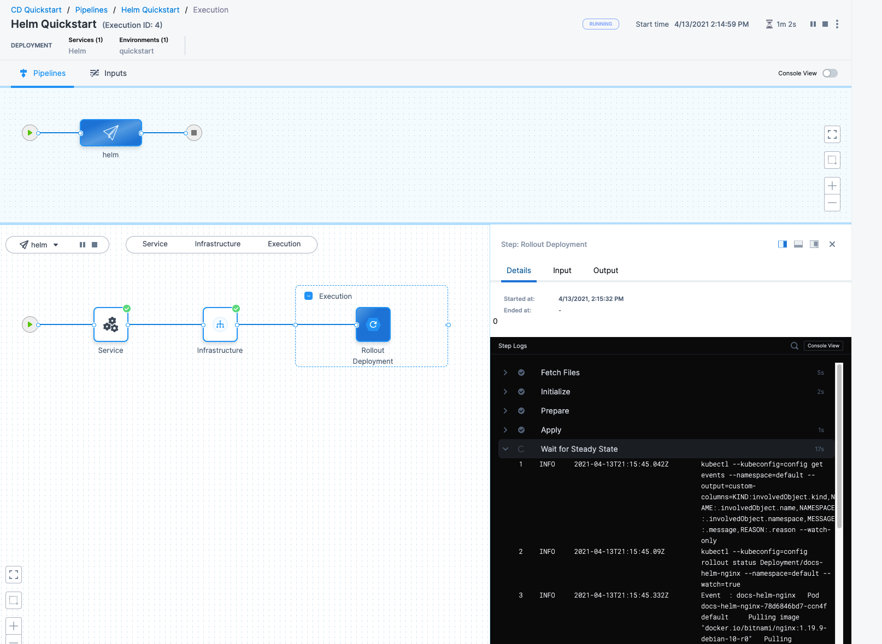Expand the Apply log section
Viewport: 882px width, 644px height.
pyautogui.click(x=505, y=430)
